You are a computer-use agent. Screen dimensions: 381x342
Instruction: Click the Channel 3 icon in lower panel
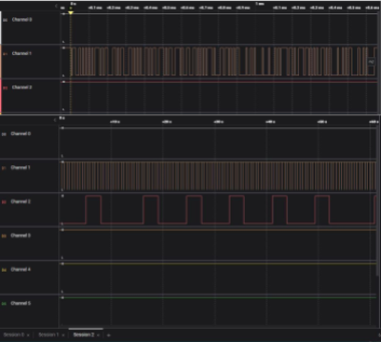(x=4, y=236)
